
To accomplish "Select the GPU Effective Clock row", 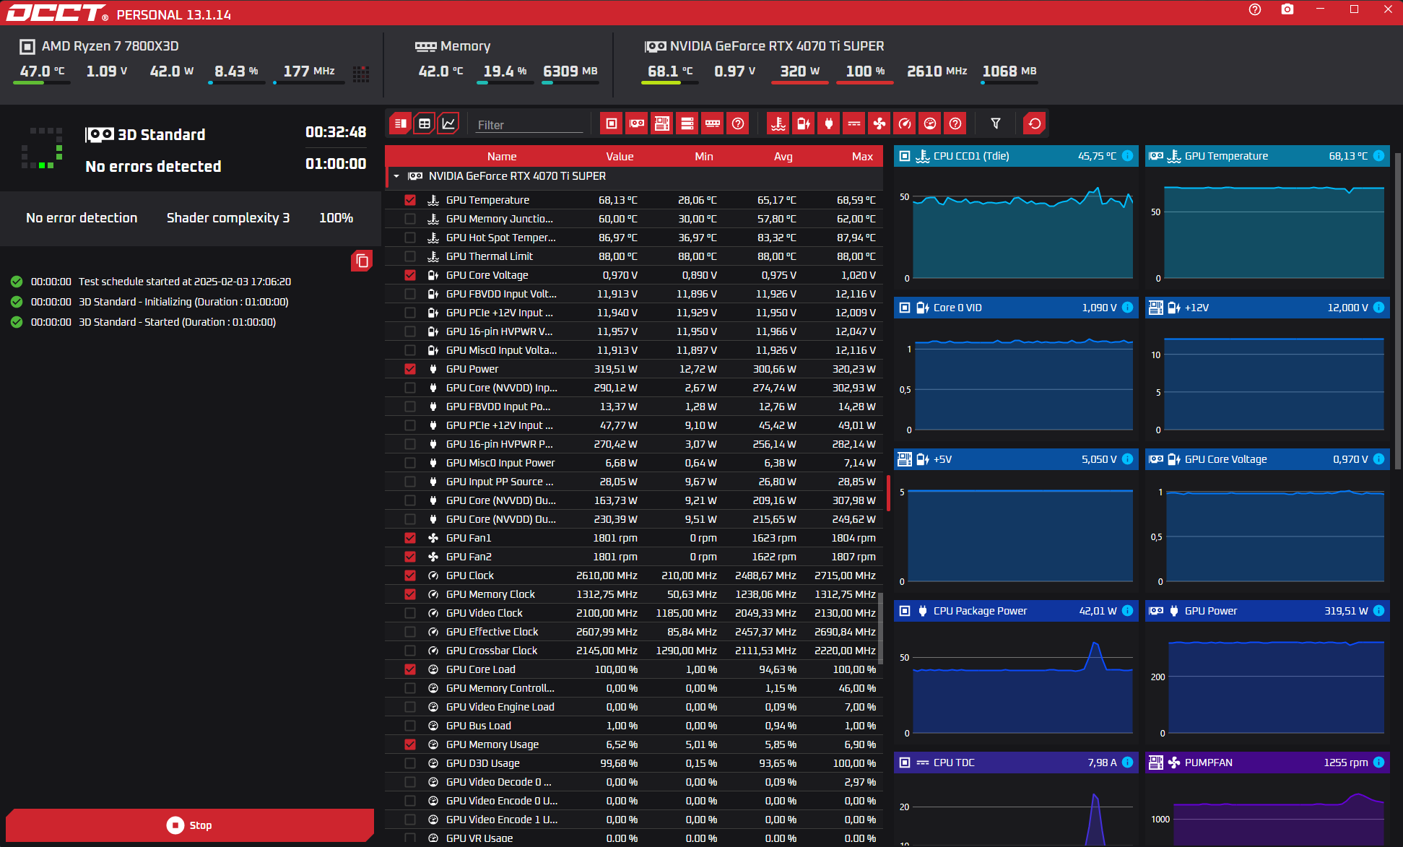I will (634, 632).
